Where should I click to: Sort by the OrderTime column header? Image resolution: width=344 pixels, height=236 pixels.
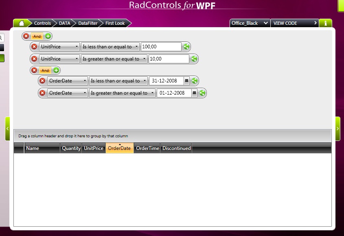pyautogui.click(x=147, y=148)
